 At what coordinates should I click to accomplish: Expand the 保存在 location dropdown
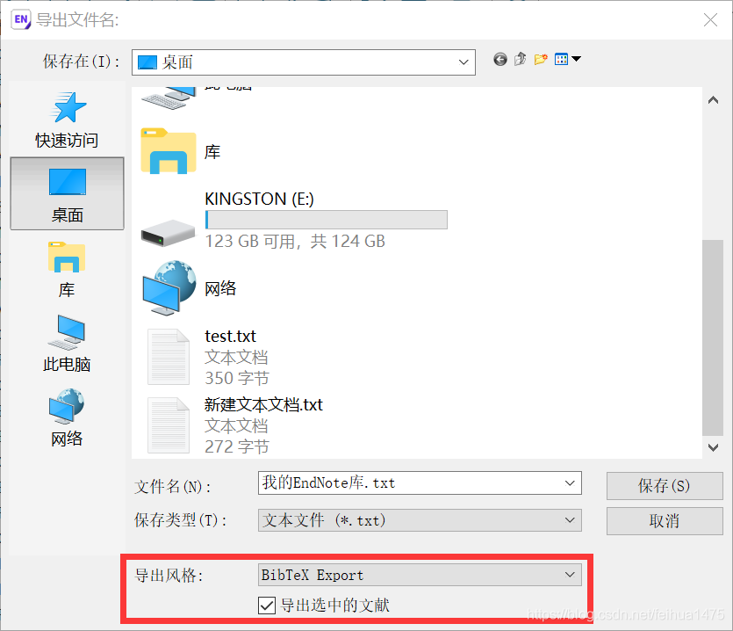[304, 62]
